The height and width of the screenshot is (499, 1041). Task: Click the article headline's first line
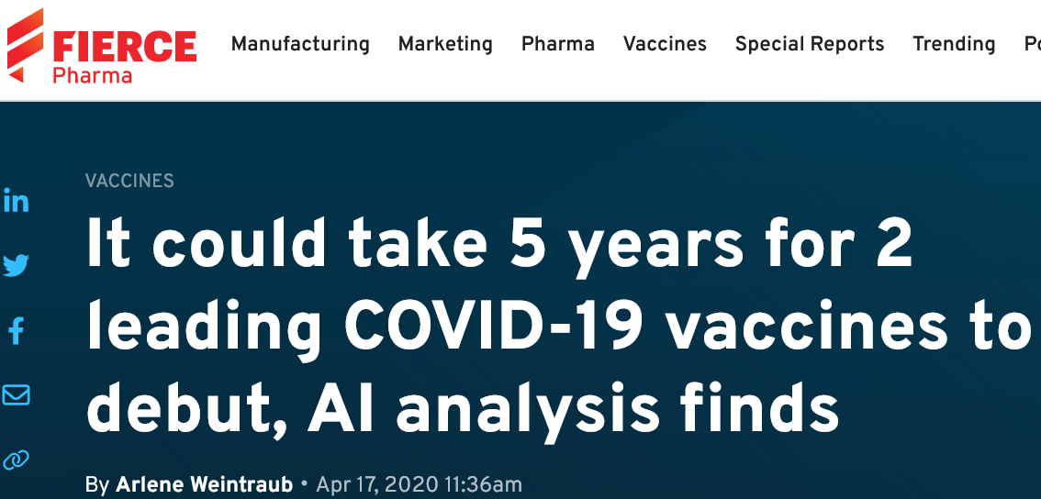point(499,246)
